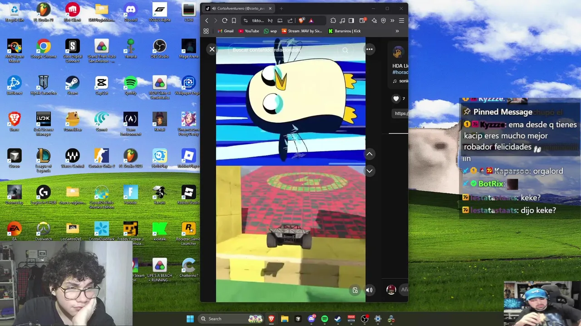Open OBS Studio desktop shortcut
The image size is (581, 326).
pos(159,49)
